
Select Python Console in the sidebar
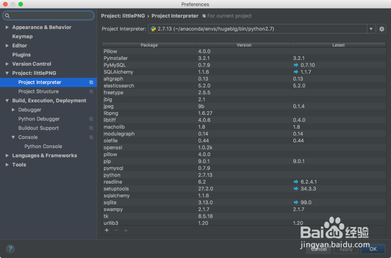tap(43, 146)
